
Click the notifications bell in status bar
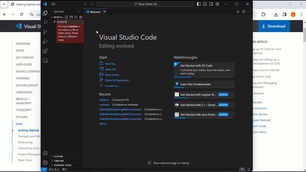point(249,169)
